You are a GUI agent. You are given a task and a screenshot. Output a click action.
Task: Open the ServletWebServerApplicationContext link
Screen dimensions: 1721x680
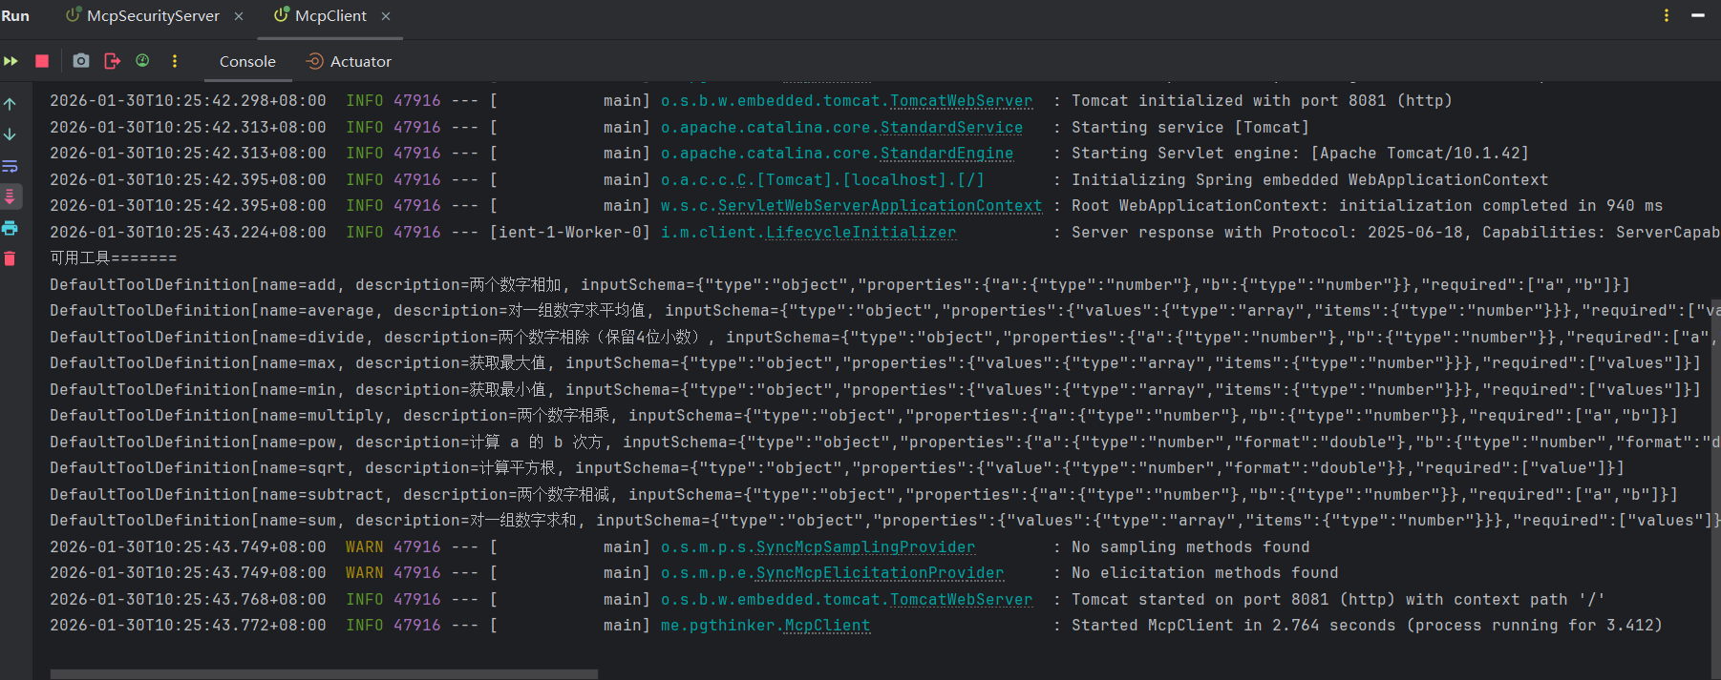click(x=880, y=206)
